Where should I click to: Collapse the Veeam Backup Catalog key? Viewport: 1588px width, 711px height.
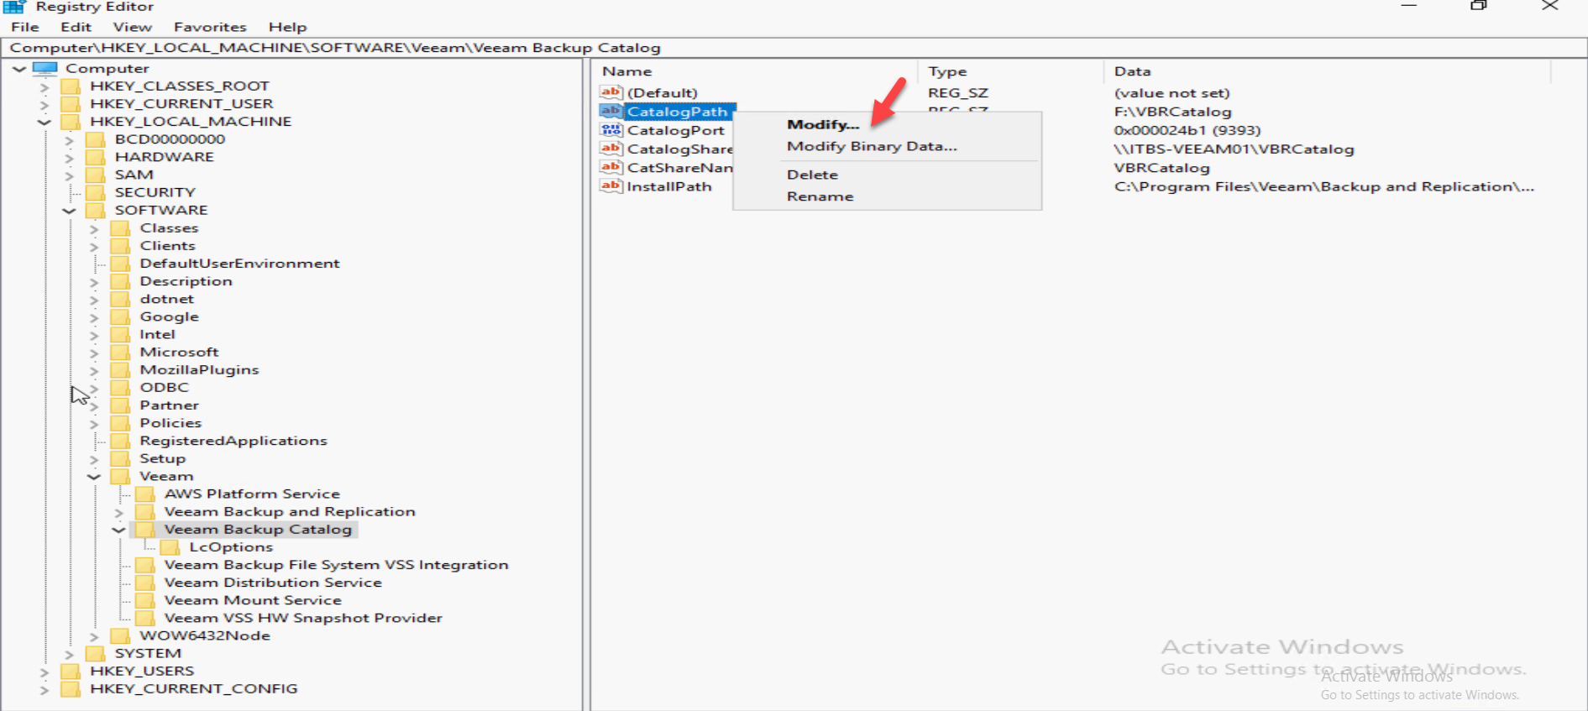(118, 530)
